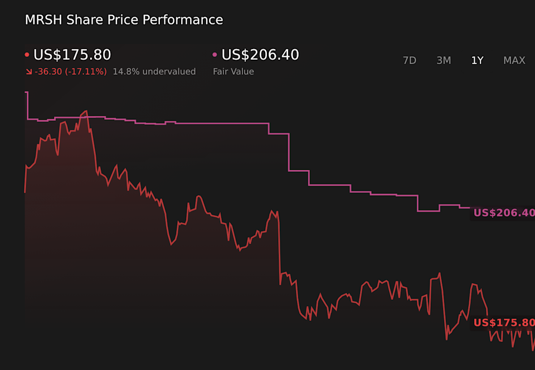Select the US$206.40 price tag on the chart

(x=502, y=212)
